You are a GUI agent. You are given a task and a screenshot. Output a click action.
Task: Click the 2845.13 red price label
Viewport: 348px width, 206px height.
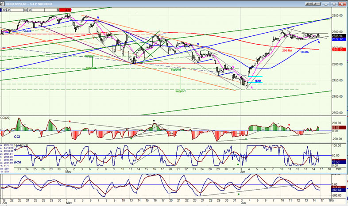coord(339,50)
